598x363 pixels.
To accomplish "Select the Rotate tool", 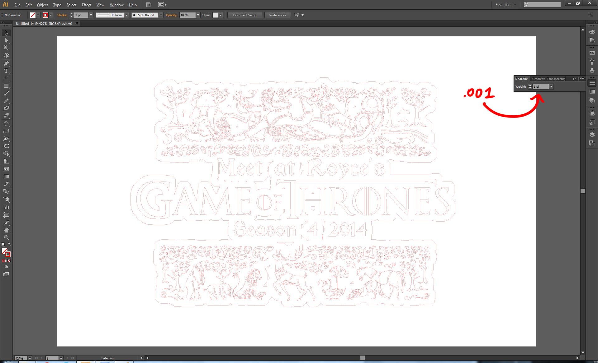I will pyautogui.click(x=6, y=124).
